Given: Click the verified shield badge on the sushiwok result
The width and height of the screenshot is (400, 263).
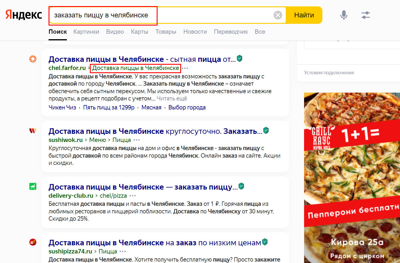Looking at the screenshot, I should point(266,130).
